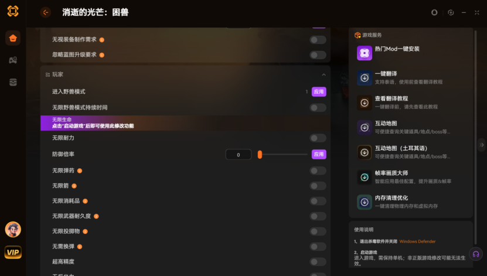
Task: Click the headset support icon
Action: [476, 254]
